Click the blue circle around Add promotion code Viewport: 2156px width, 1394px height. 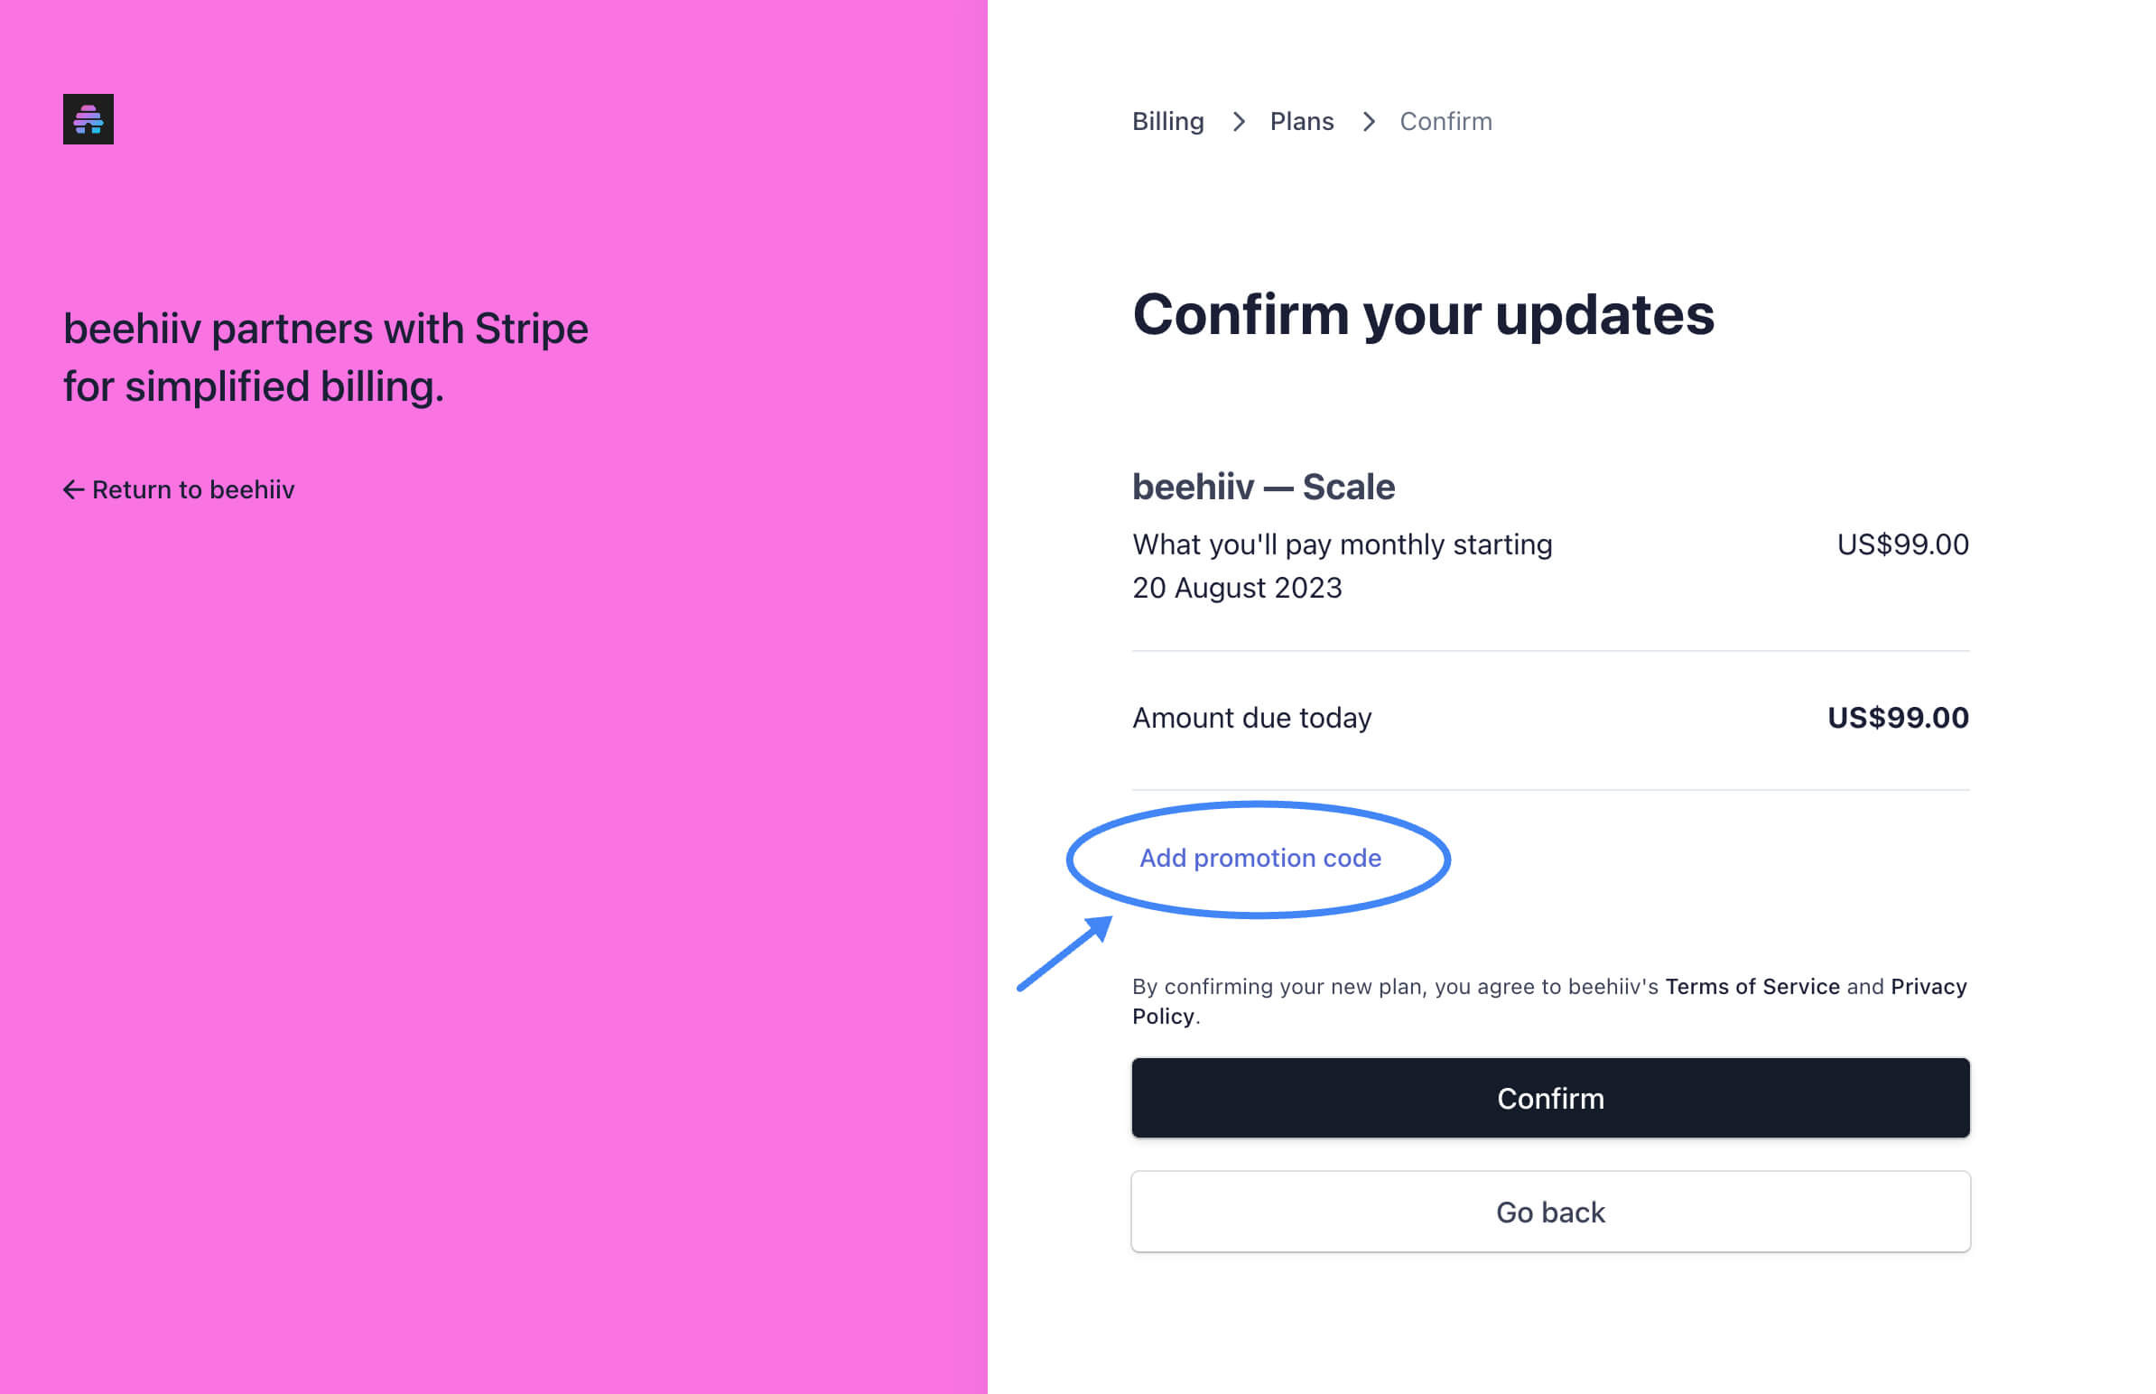[x=1259, y=858]
